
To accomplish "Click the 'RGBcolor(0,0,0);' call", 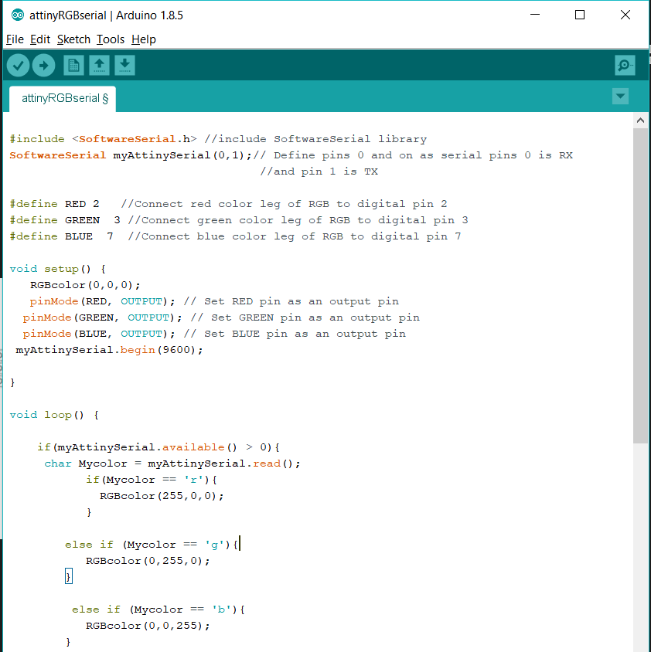I will coord(85,285).
